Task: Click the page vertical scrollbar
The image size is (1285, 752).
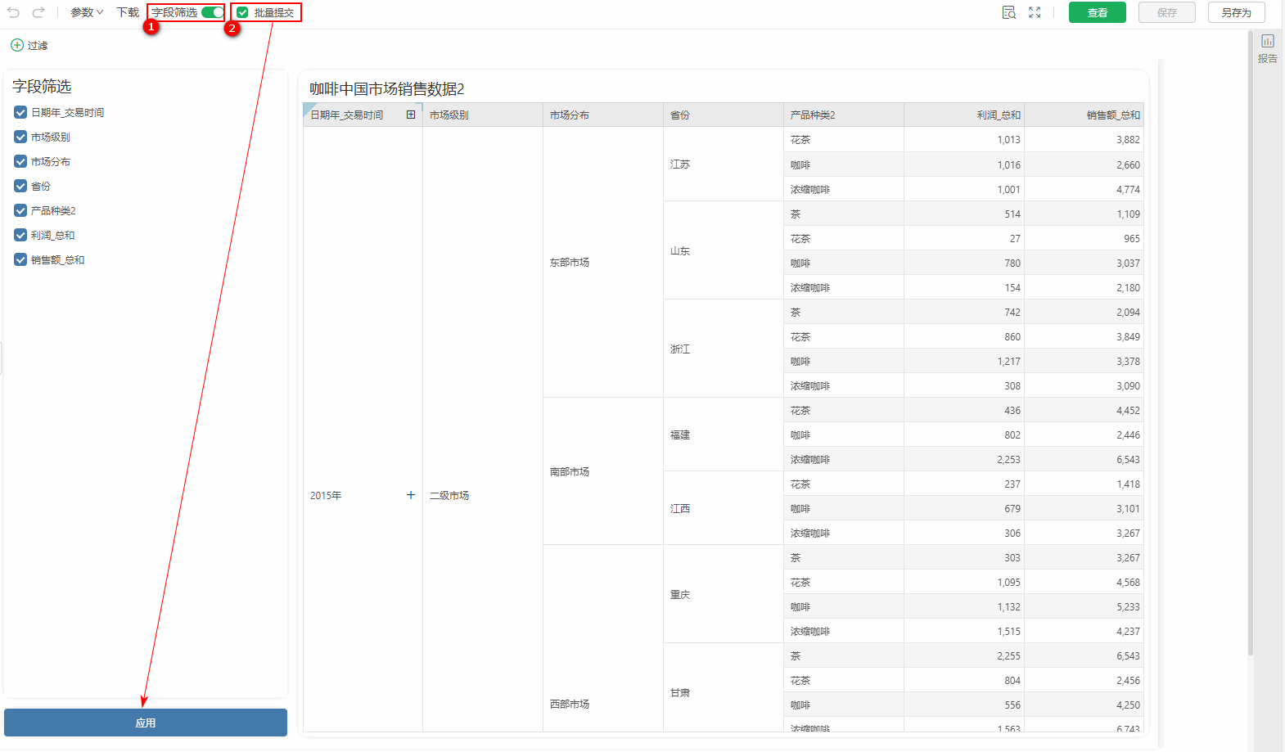Action: point(1251,344)
